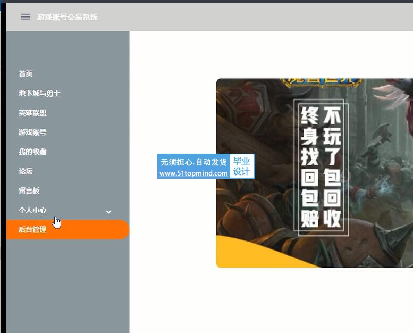Viewport: 413px width, 333px height.
Task: Click the game banner carousel image
Action: click(315, 173)
